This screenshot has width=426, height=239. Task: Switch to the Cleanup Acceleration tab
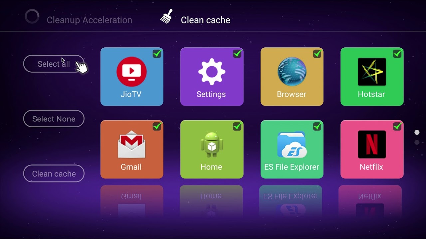[x=89, y=20]
